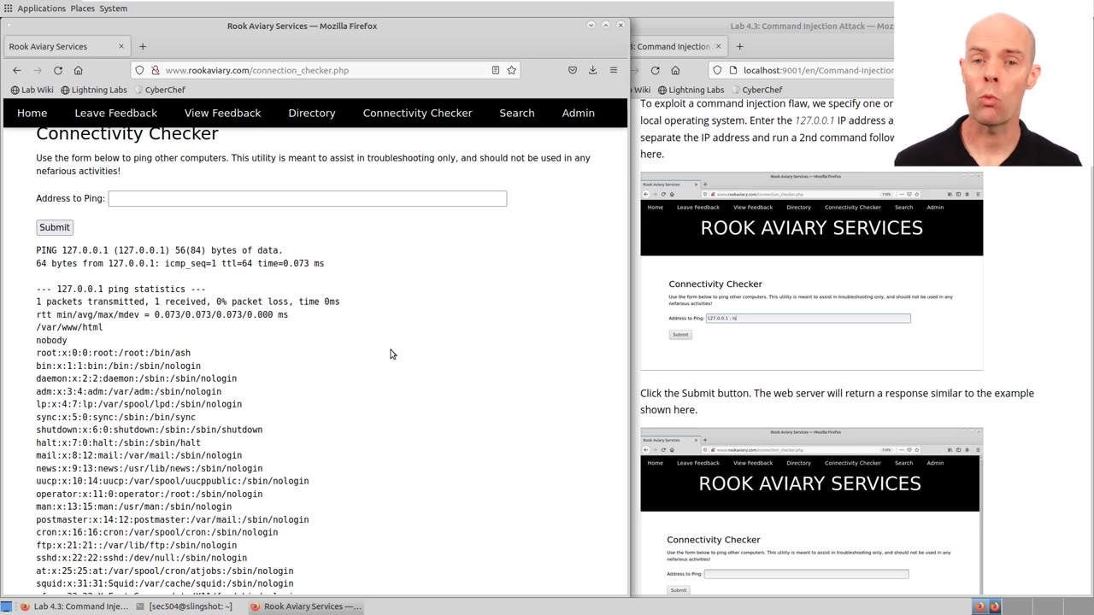Screen dimensions: 1094x615
Task: Open a new tab in the Lab 4.3 window
Action: tap(739, 46)
